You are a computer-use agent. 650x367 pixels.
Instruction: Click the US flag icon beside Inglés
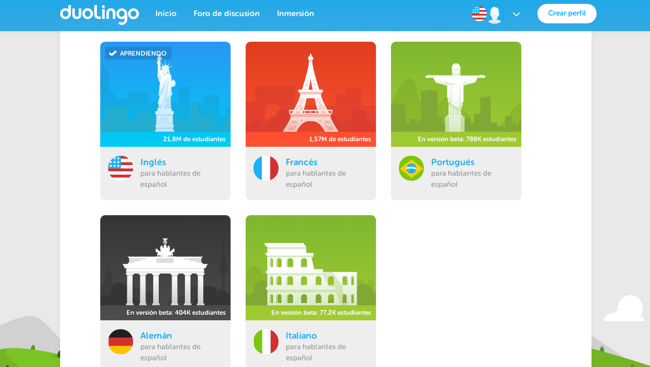(x=121, y=168)
